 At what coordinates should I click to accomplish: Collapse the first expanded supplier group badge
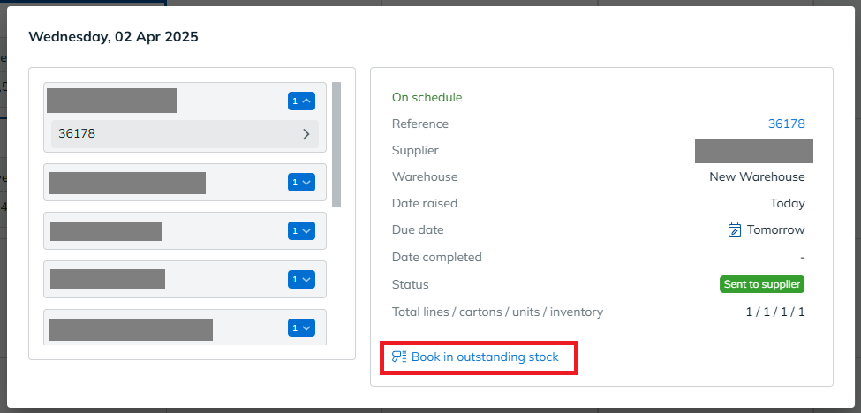(301, 101)
